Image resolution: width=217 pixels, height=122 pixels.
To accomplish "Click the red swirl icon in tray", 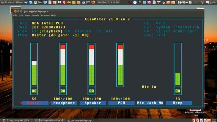I will click(x=130, y=2).
